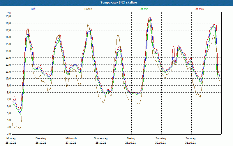Click the '8,0' y-axis value
The height and width of the screenshot is (146, 233).
click(x=9, y=92)
